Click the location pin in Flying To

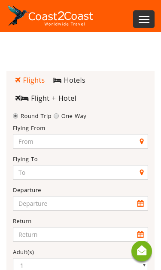pyautogui.click(x=142, y=172)
